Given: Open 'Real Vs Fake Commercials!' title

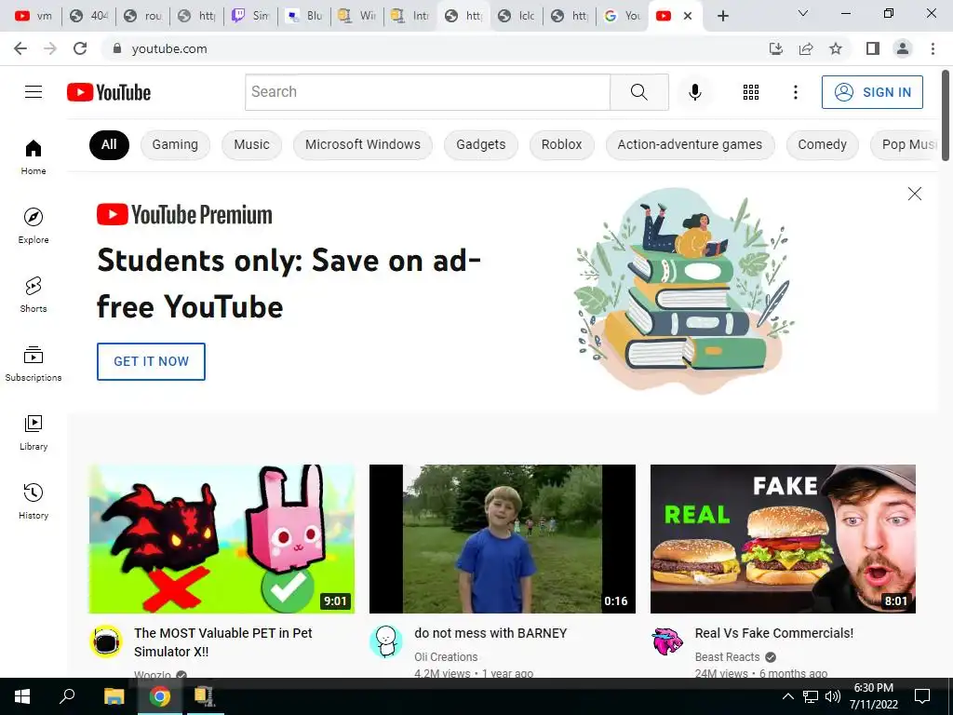Looking at the screenshot, I should [773, 633].
